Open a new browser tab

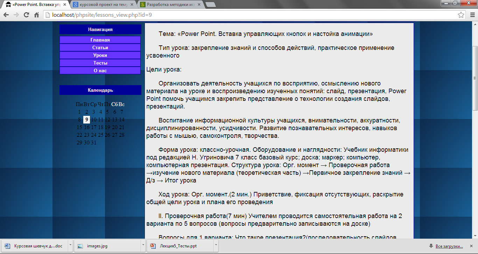click(210, 5)
